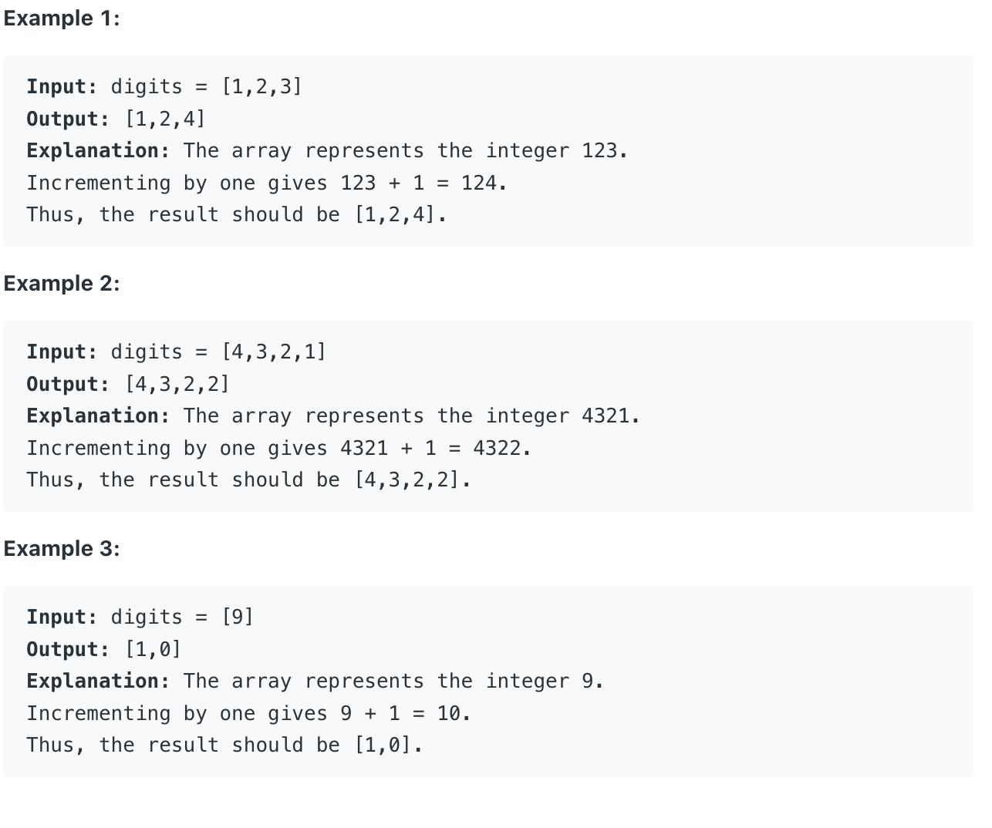The height and width of the screenshot is (828, 992).
Task: Click the output array [4,3,2,2] in Example 2
Action: pos(177,384)
